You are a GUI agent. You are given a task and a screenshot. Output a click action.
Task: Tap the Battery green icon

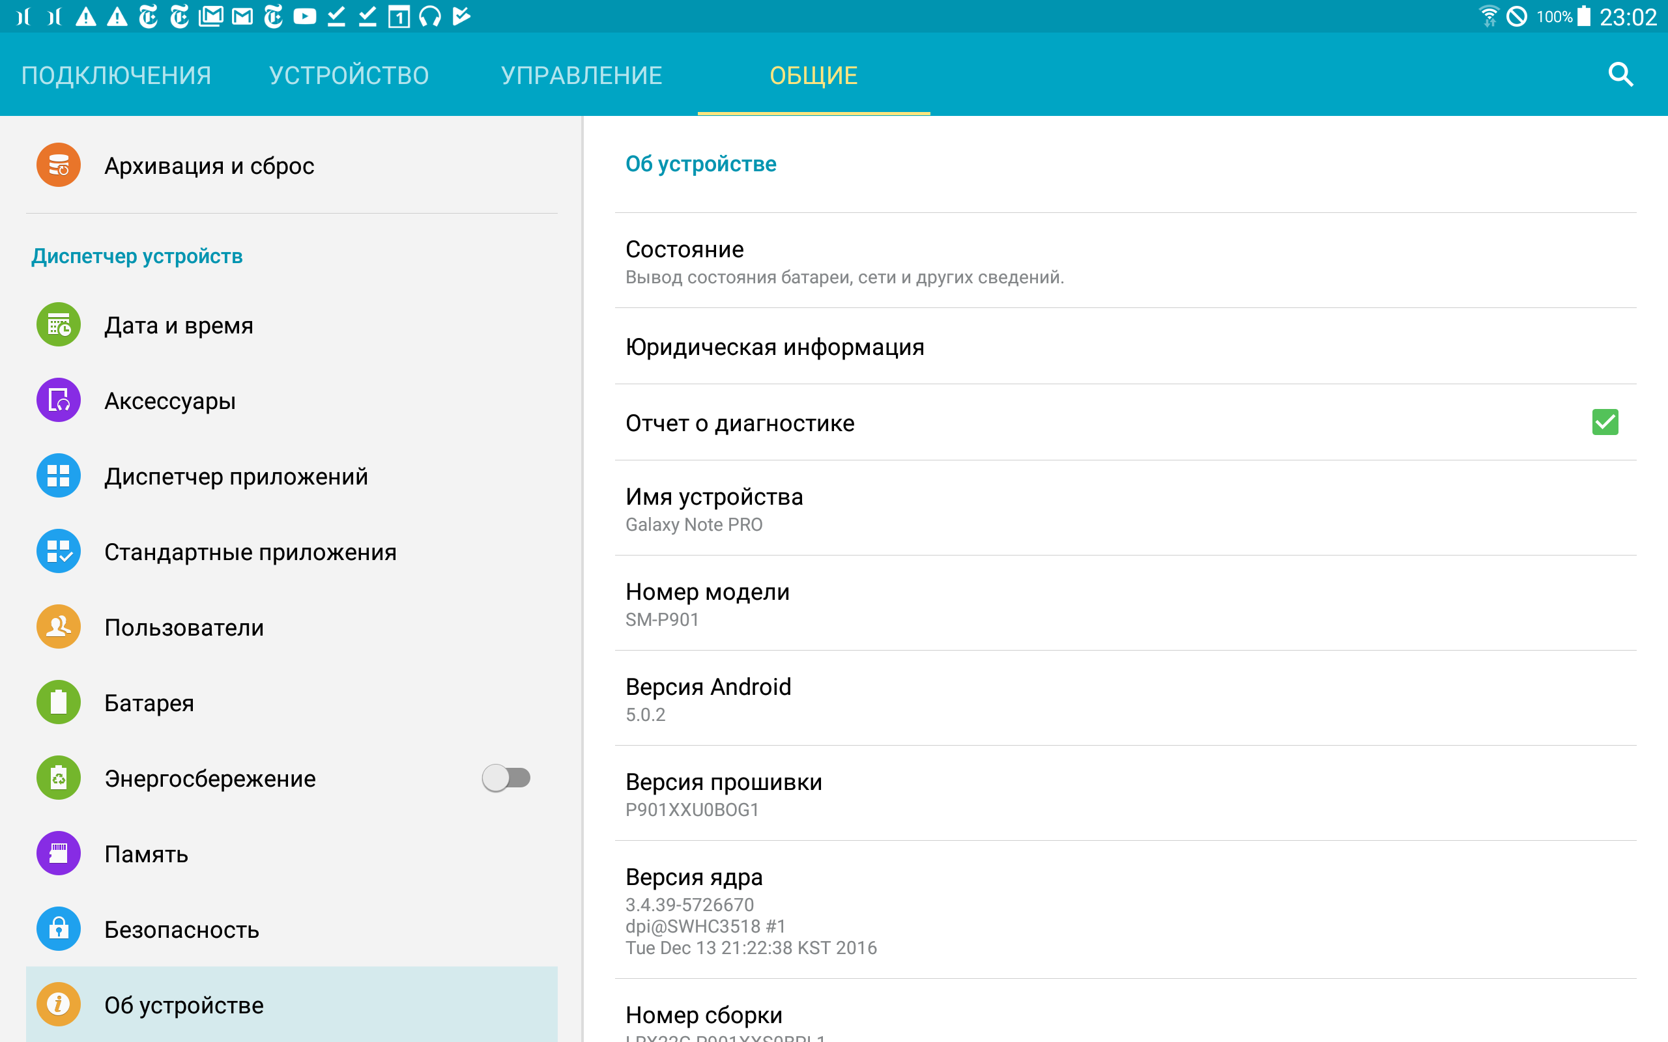59,702
